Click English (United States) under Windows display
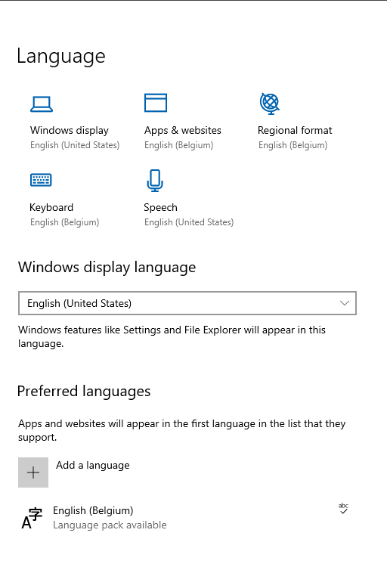 pos(75,145)
